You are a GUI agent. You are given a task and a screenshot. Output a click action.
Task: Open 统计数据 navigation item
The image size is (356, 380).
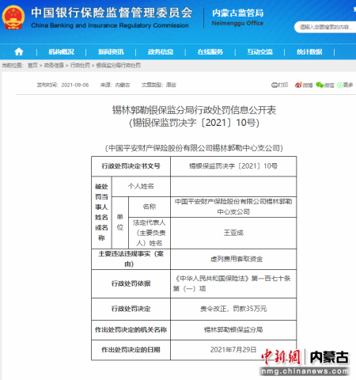coord(309,52)
